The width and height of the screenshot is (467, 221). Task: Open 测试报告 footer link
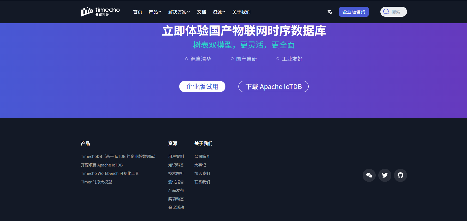click(176, 182)
